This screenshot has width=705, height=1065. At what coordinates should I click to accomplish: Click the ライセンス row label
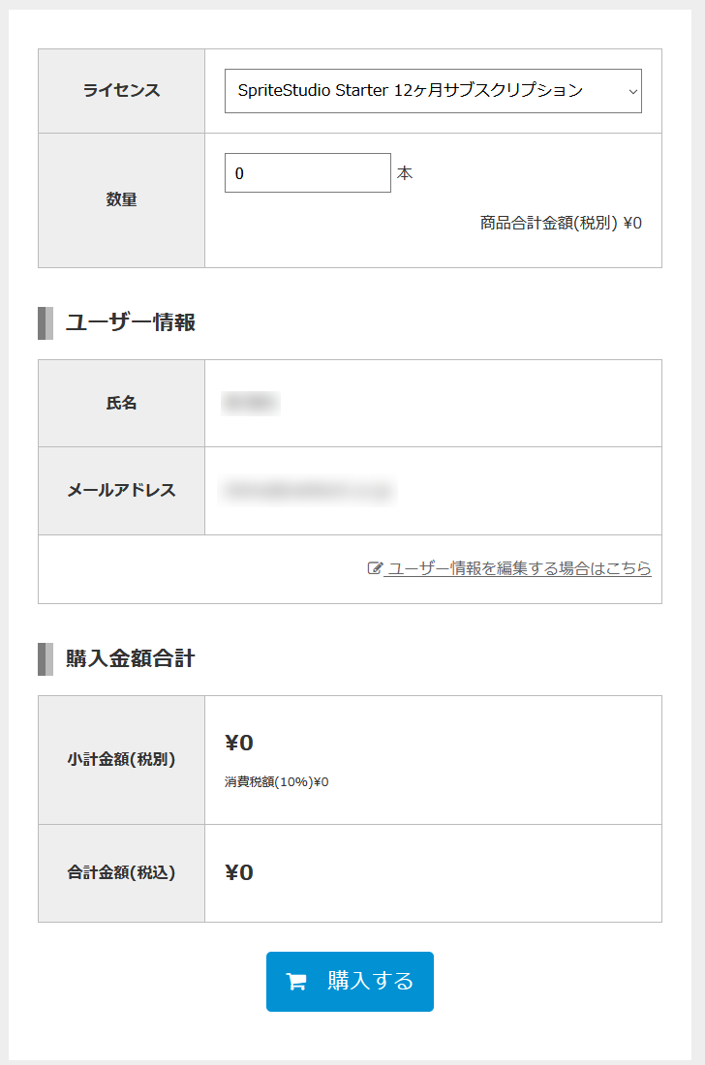coord(122,90)
